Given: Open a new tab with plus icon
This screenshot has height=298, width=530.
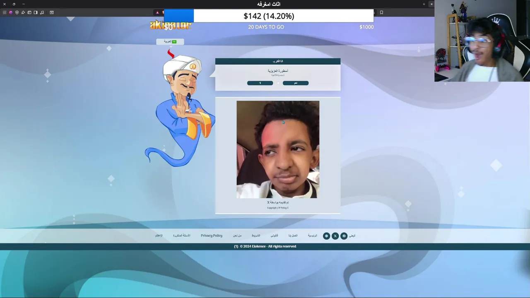Looking at the screenshot, I should click(424, 4).
